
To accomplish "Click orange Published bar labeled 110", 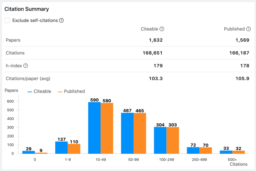I will click(74, 149).
